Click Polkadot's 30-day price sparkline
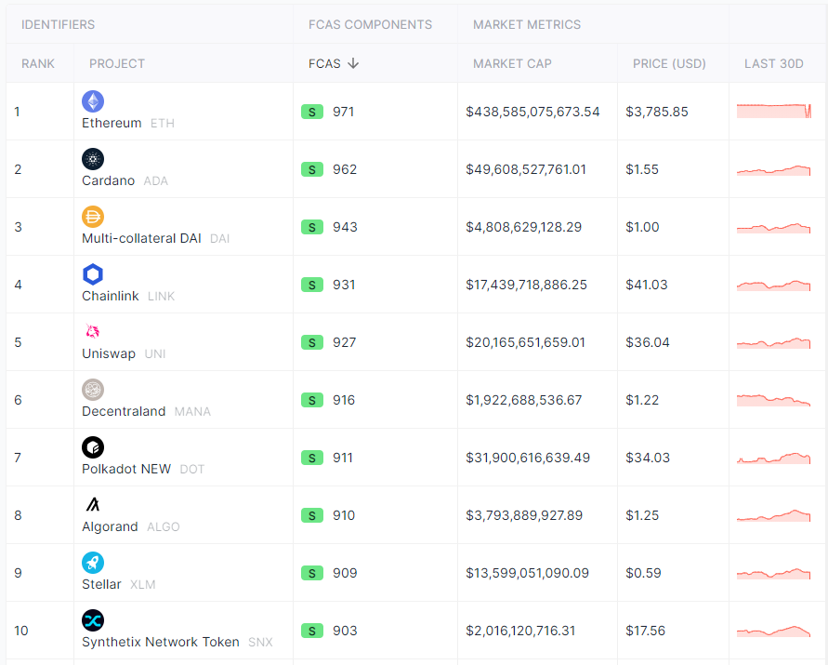The width and height of the screenshot is (828, 665). (773, 458)
